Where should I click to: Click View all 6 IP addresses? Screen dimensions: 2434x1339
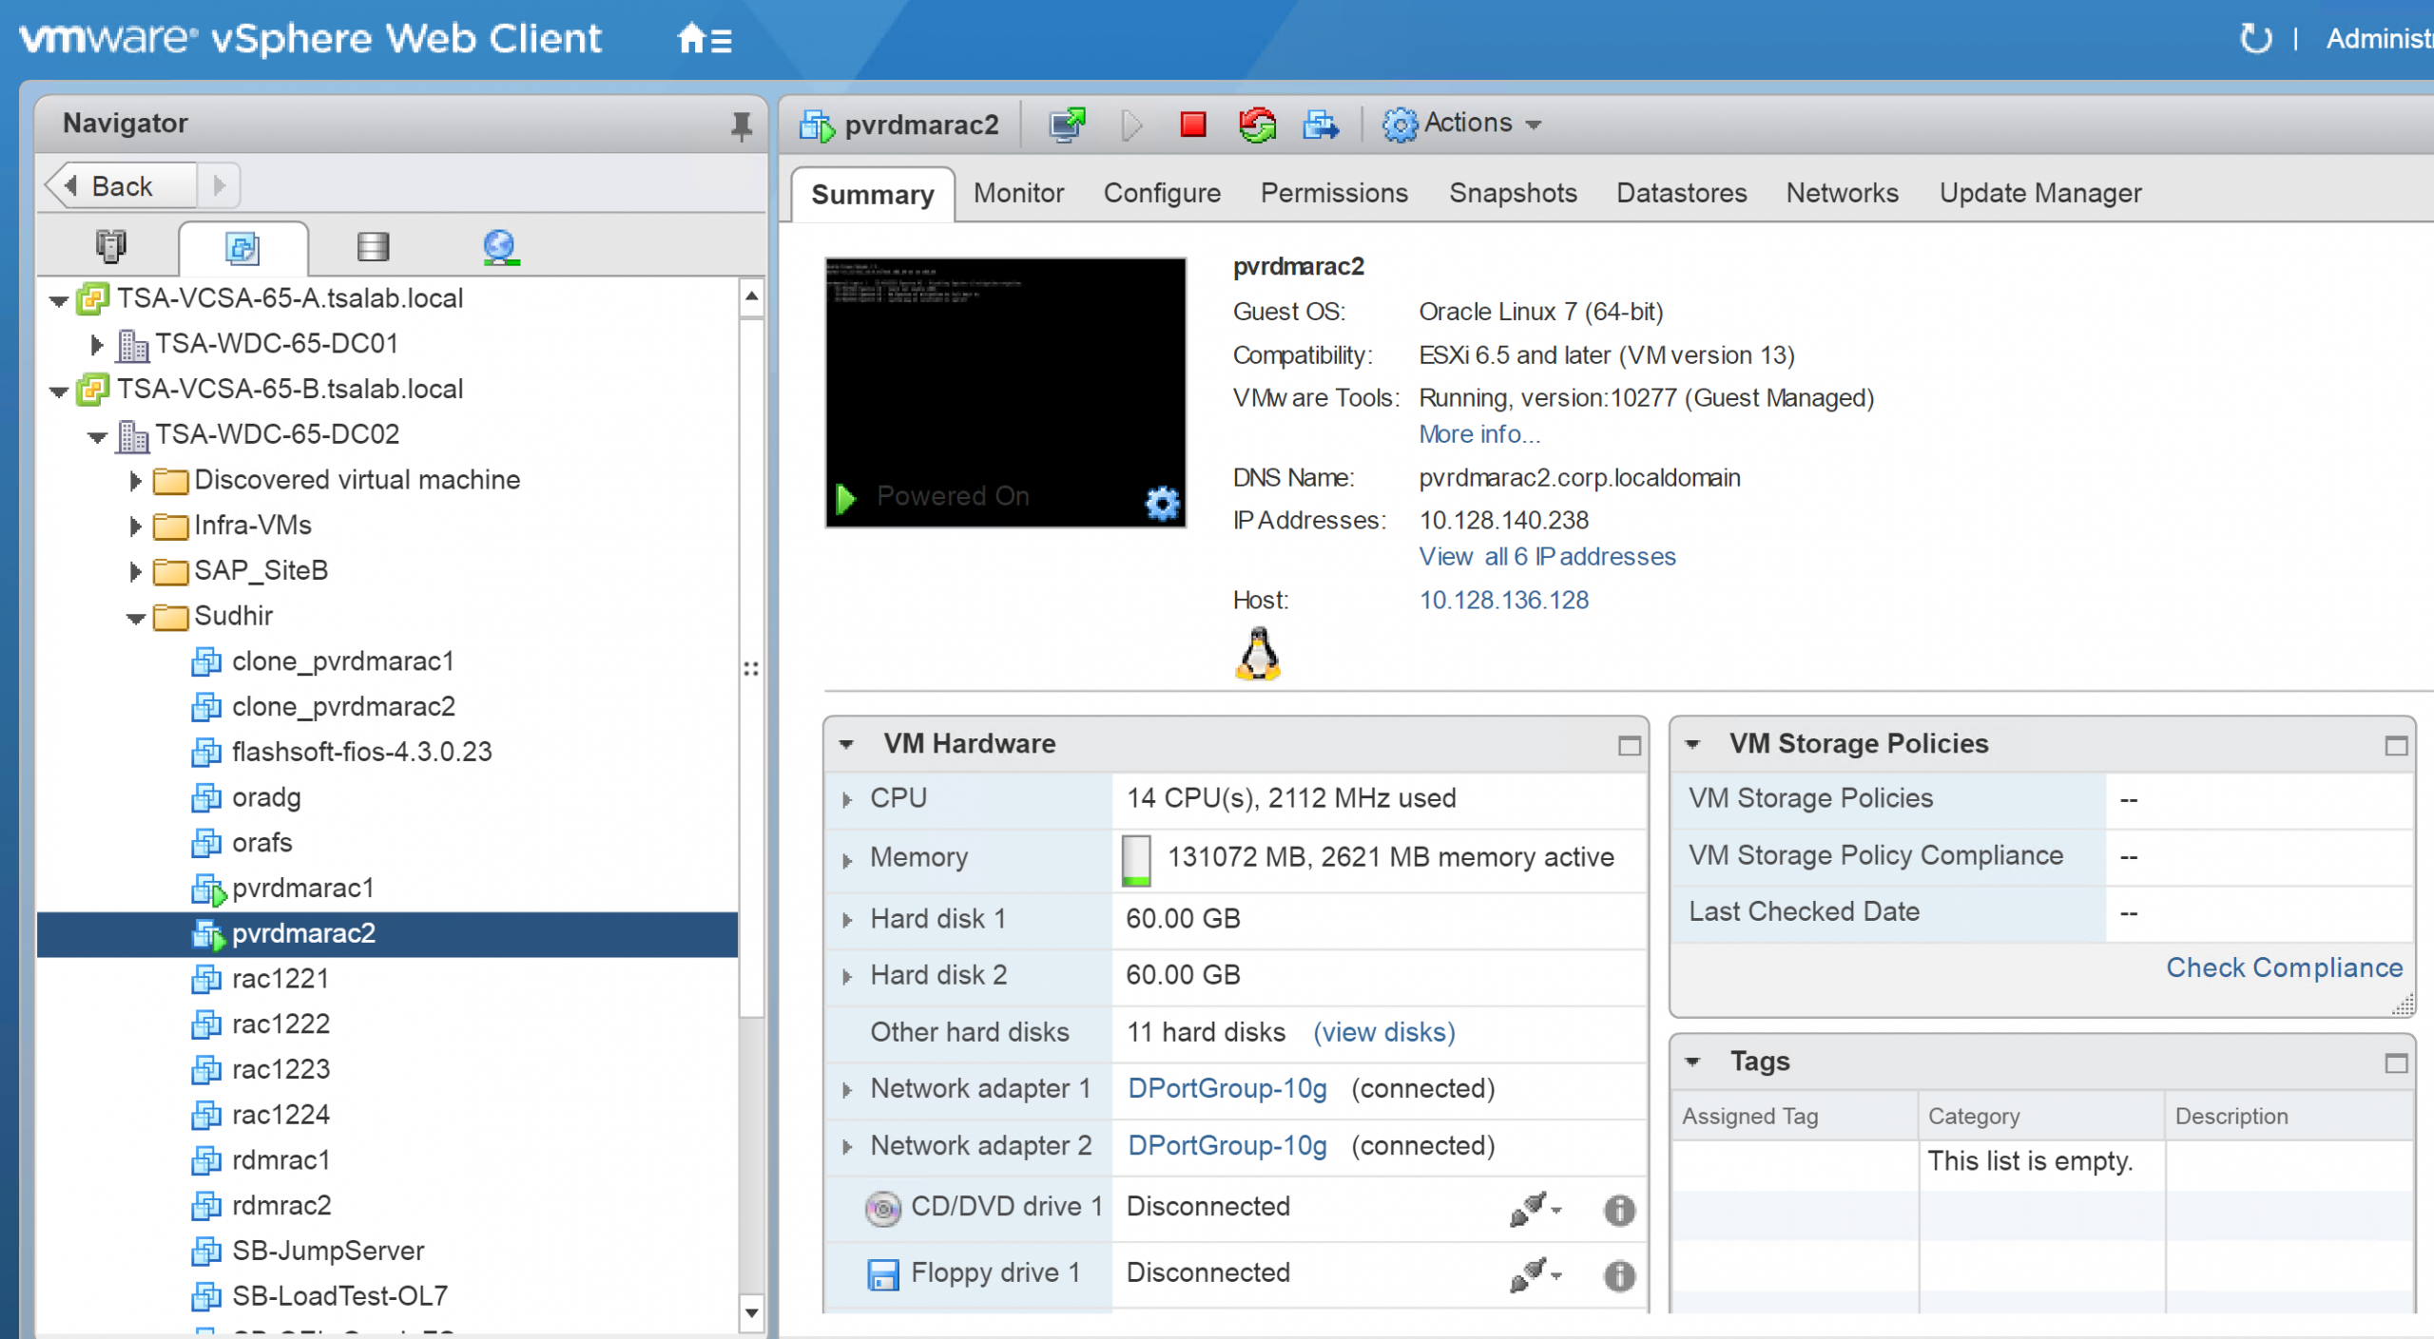click(1547, 557)
